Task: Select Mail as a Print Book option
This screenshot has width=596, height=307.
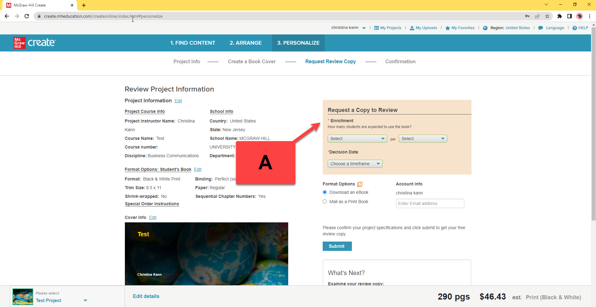Action: coord(325,202)
